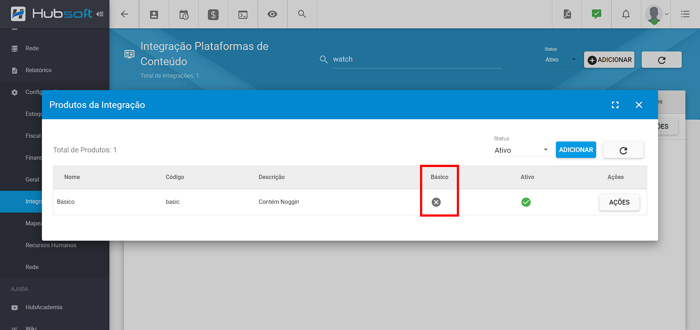The height and width of the screenshot is (330, 700).
Task: Click the eye view icon in toolbar
Action: pyautogui.click(x=272, y=14)
